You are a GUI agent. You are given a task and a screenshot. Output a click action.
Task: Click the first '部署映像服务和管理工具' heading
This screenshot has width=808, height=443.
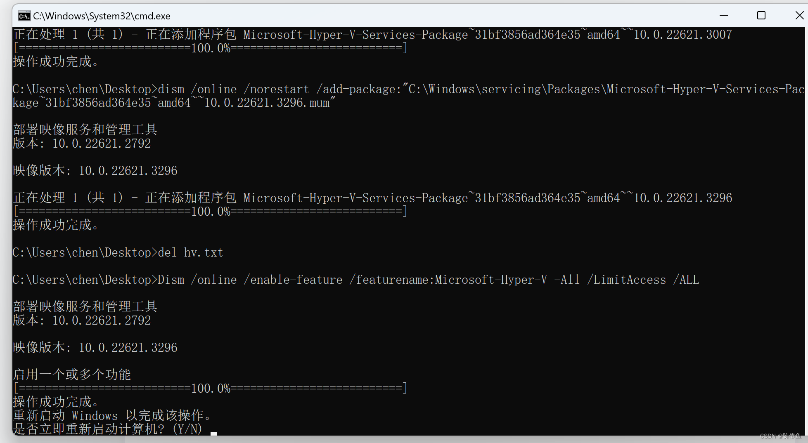point(85,130)
